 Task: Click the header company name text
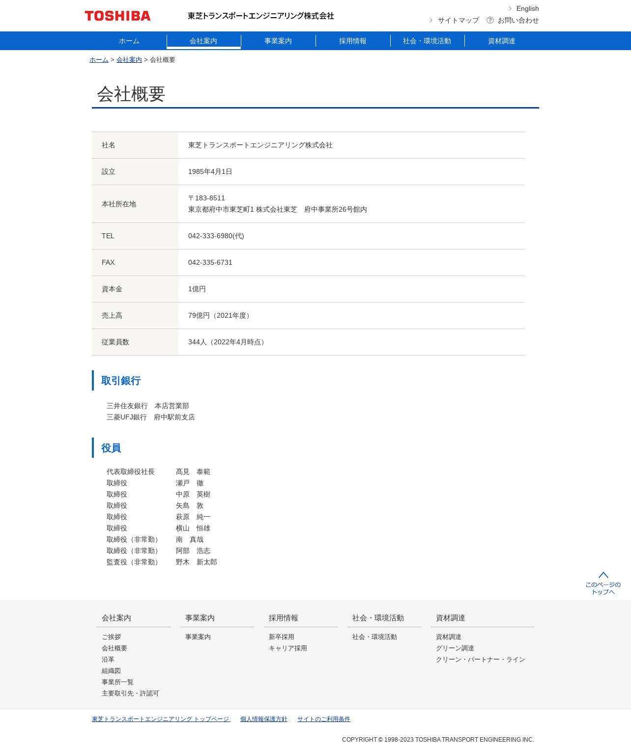(x=261, y=16)
